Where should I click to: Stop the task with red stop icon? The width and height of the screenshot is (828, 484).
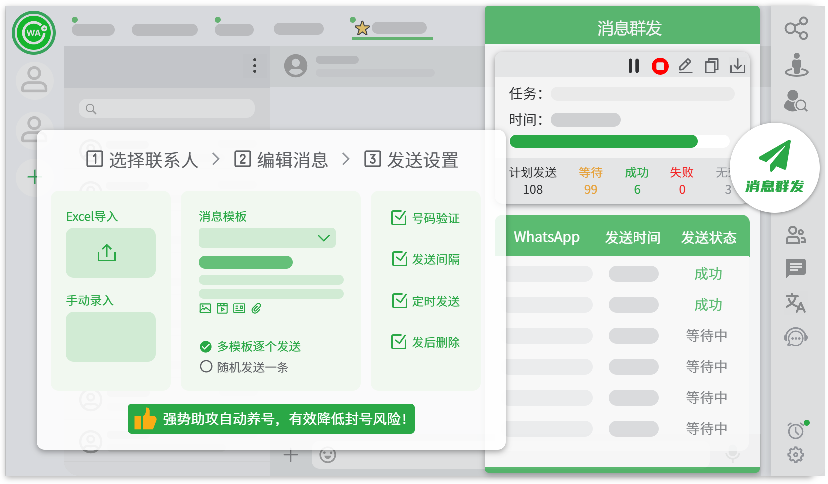point(660,66)
